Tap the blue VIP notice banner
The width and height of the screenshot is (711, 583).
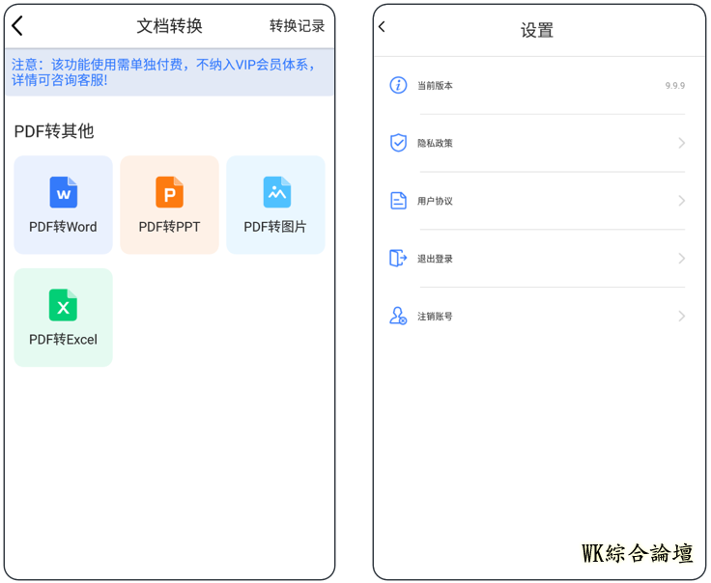(169, 72)
